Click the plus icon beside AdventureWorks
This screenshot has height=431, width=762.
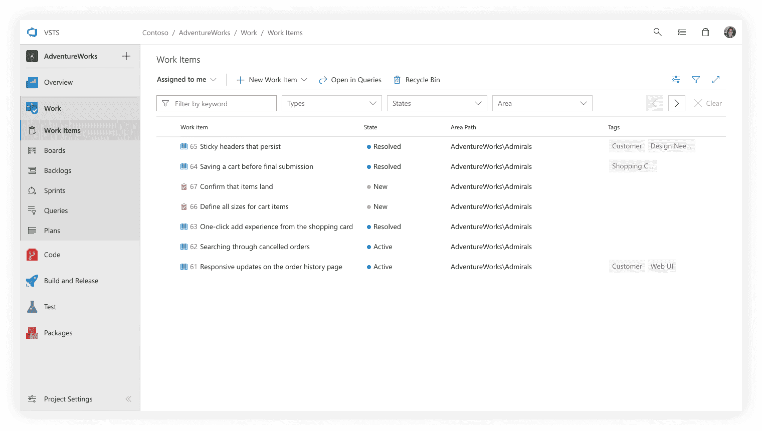coord(126,56)
